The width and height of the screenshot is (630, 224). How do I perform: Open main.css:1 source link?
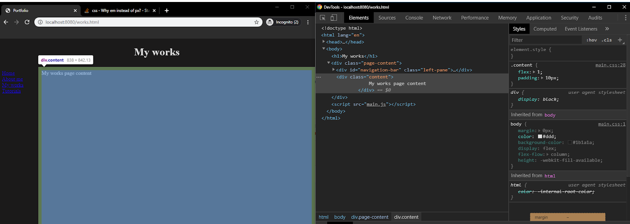click(612, 124)
